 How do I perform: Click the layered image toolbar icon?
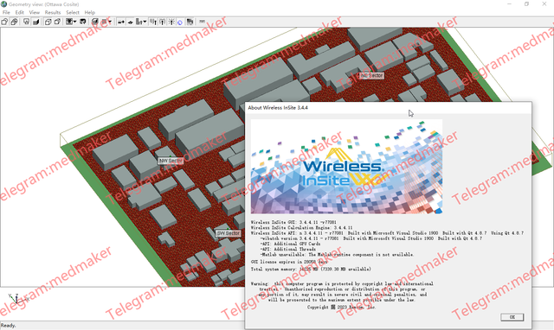coord(190,22)
